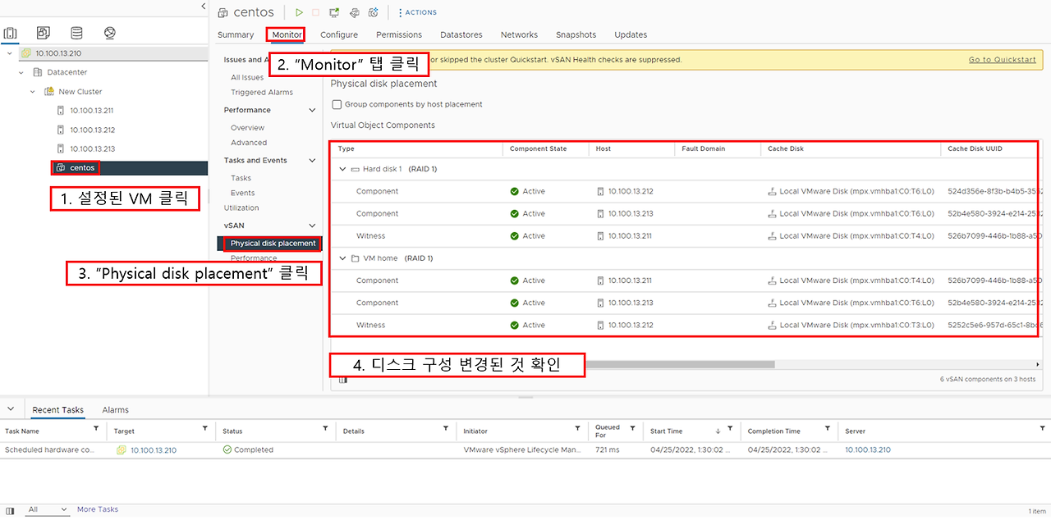Switch to the Datastores tab
The width and height of the screenshot is (1051, 520).
coord(461,34)
